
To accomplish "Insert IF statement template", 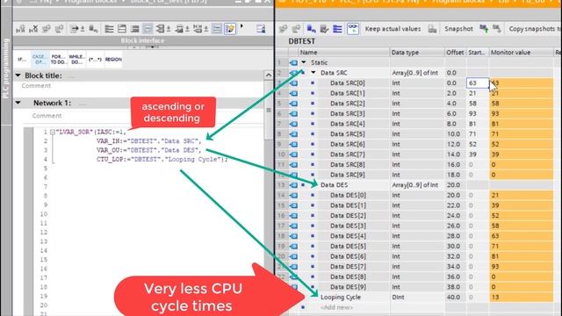I will click(22, 60).
